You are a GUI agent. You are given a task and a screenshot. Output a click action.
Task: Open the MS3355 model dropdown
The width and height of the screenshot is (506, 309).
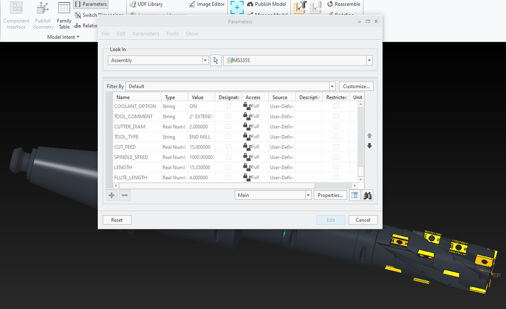point(369,60)
